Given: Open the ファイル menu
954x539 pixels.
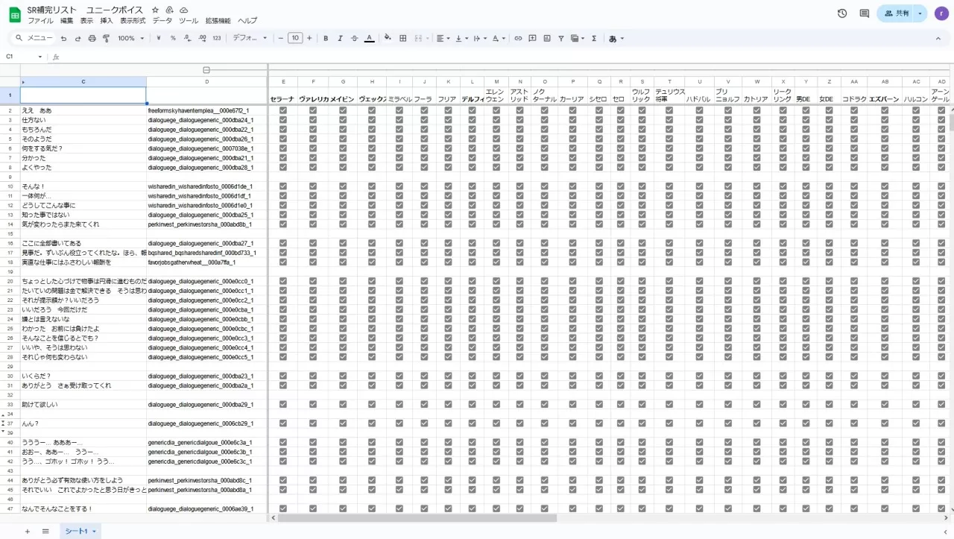Looking at the screenshot, I should coord(40,21).
